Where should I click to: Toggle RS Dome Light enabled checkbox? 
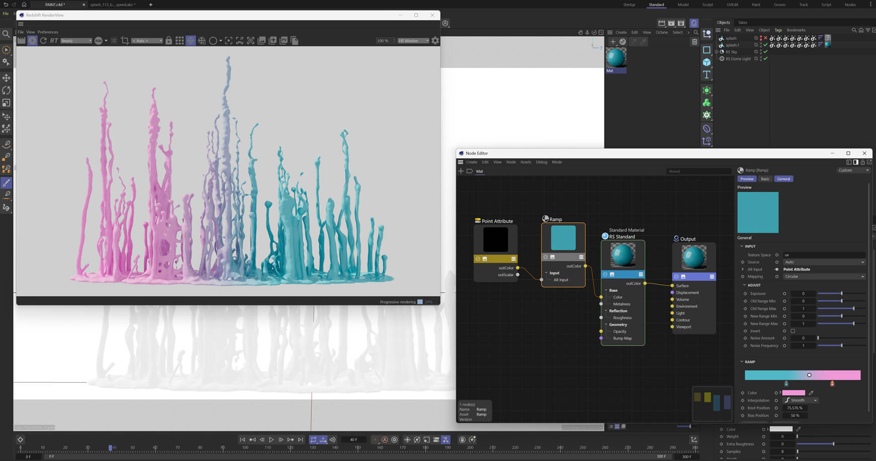756,59
